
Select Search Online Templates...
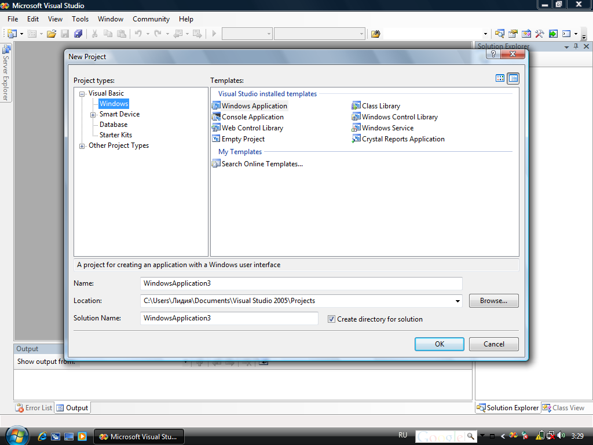click(x=258, y=164)
